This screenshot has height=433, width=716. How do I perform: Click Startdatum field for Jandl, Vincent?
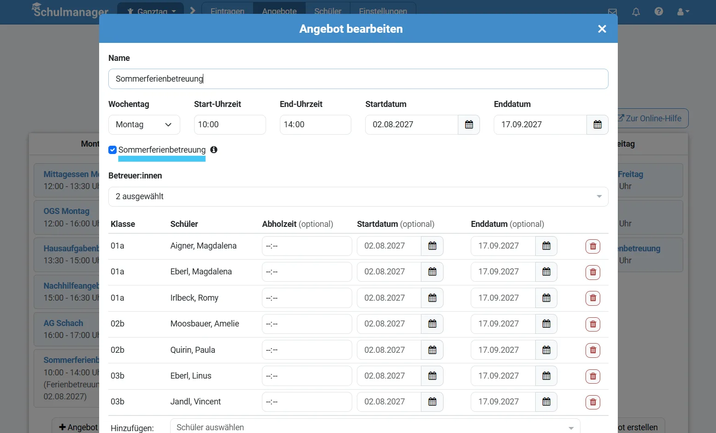[x=389, y=402]
